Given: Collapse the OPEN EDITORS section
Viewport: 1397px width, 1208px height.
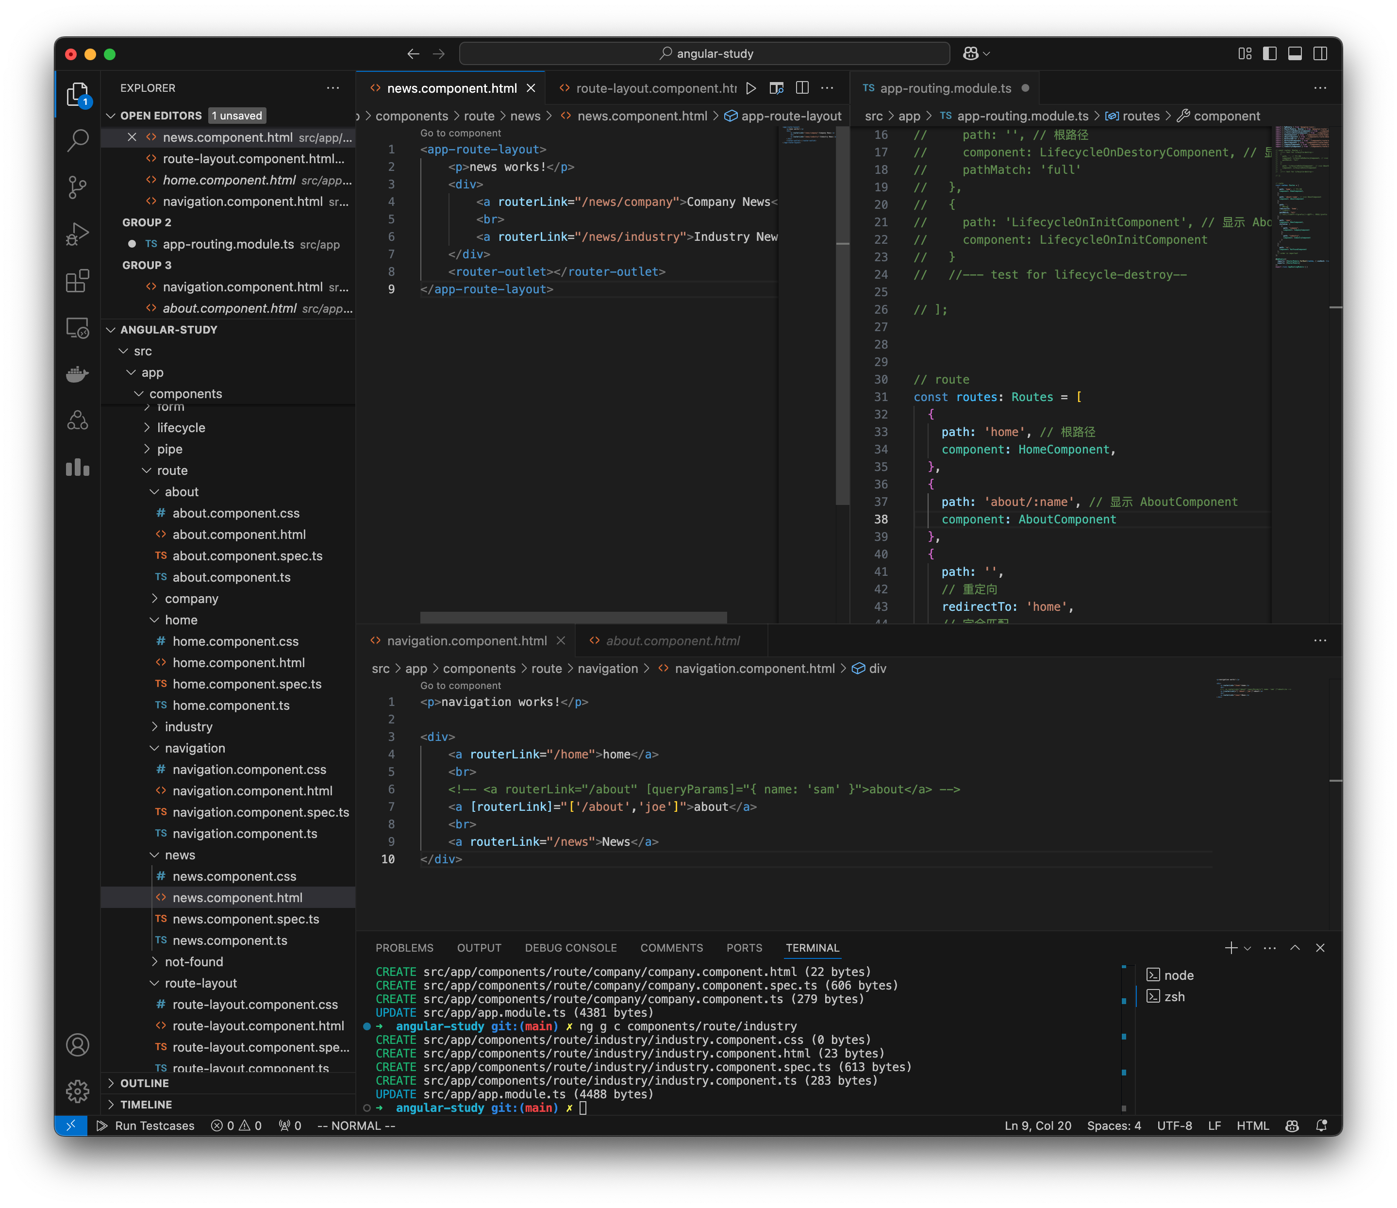Looking at the screenshot, I should pyautogui.click(x=162, y=116).
